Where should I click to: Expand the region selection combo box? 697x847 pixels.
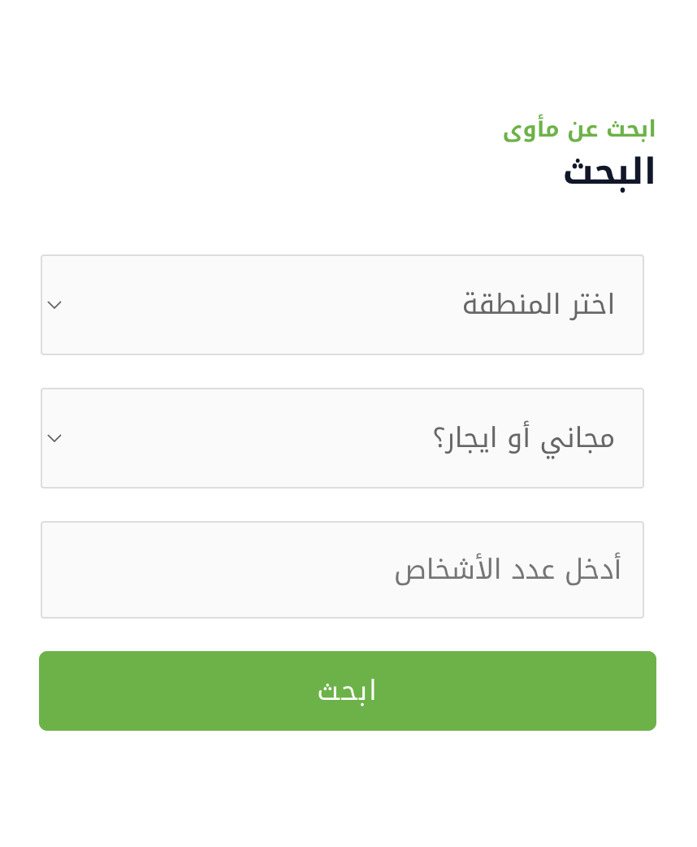342,305
